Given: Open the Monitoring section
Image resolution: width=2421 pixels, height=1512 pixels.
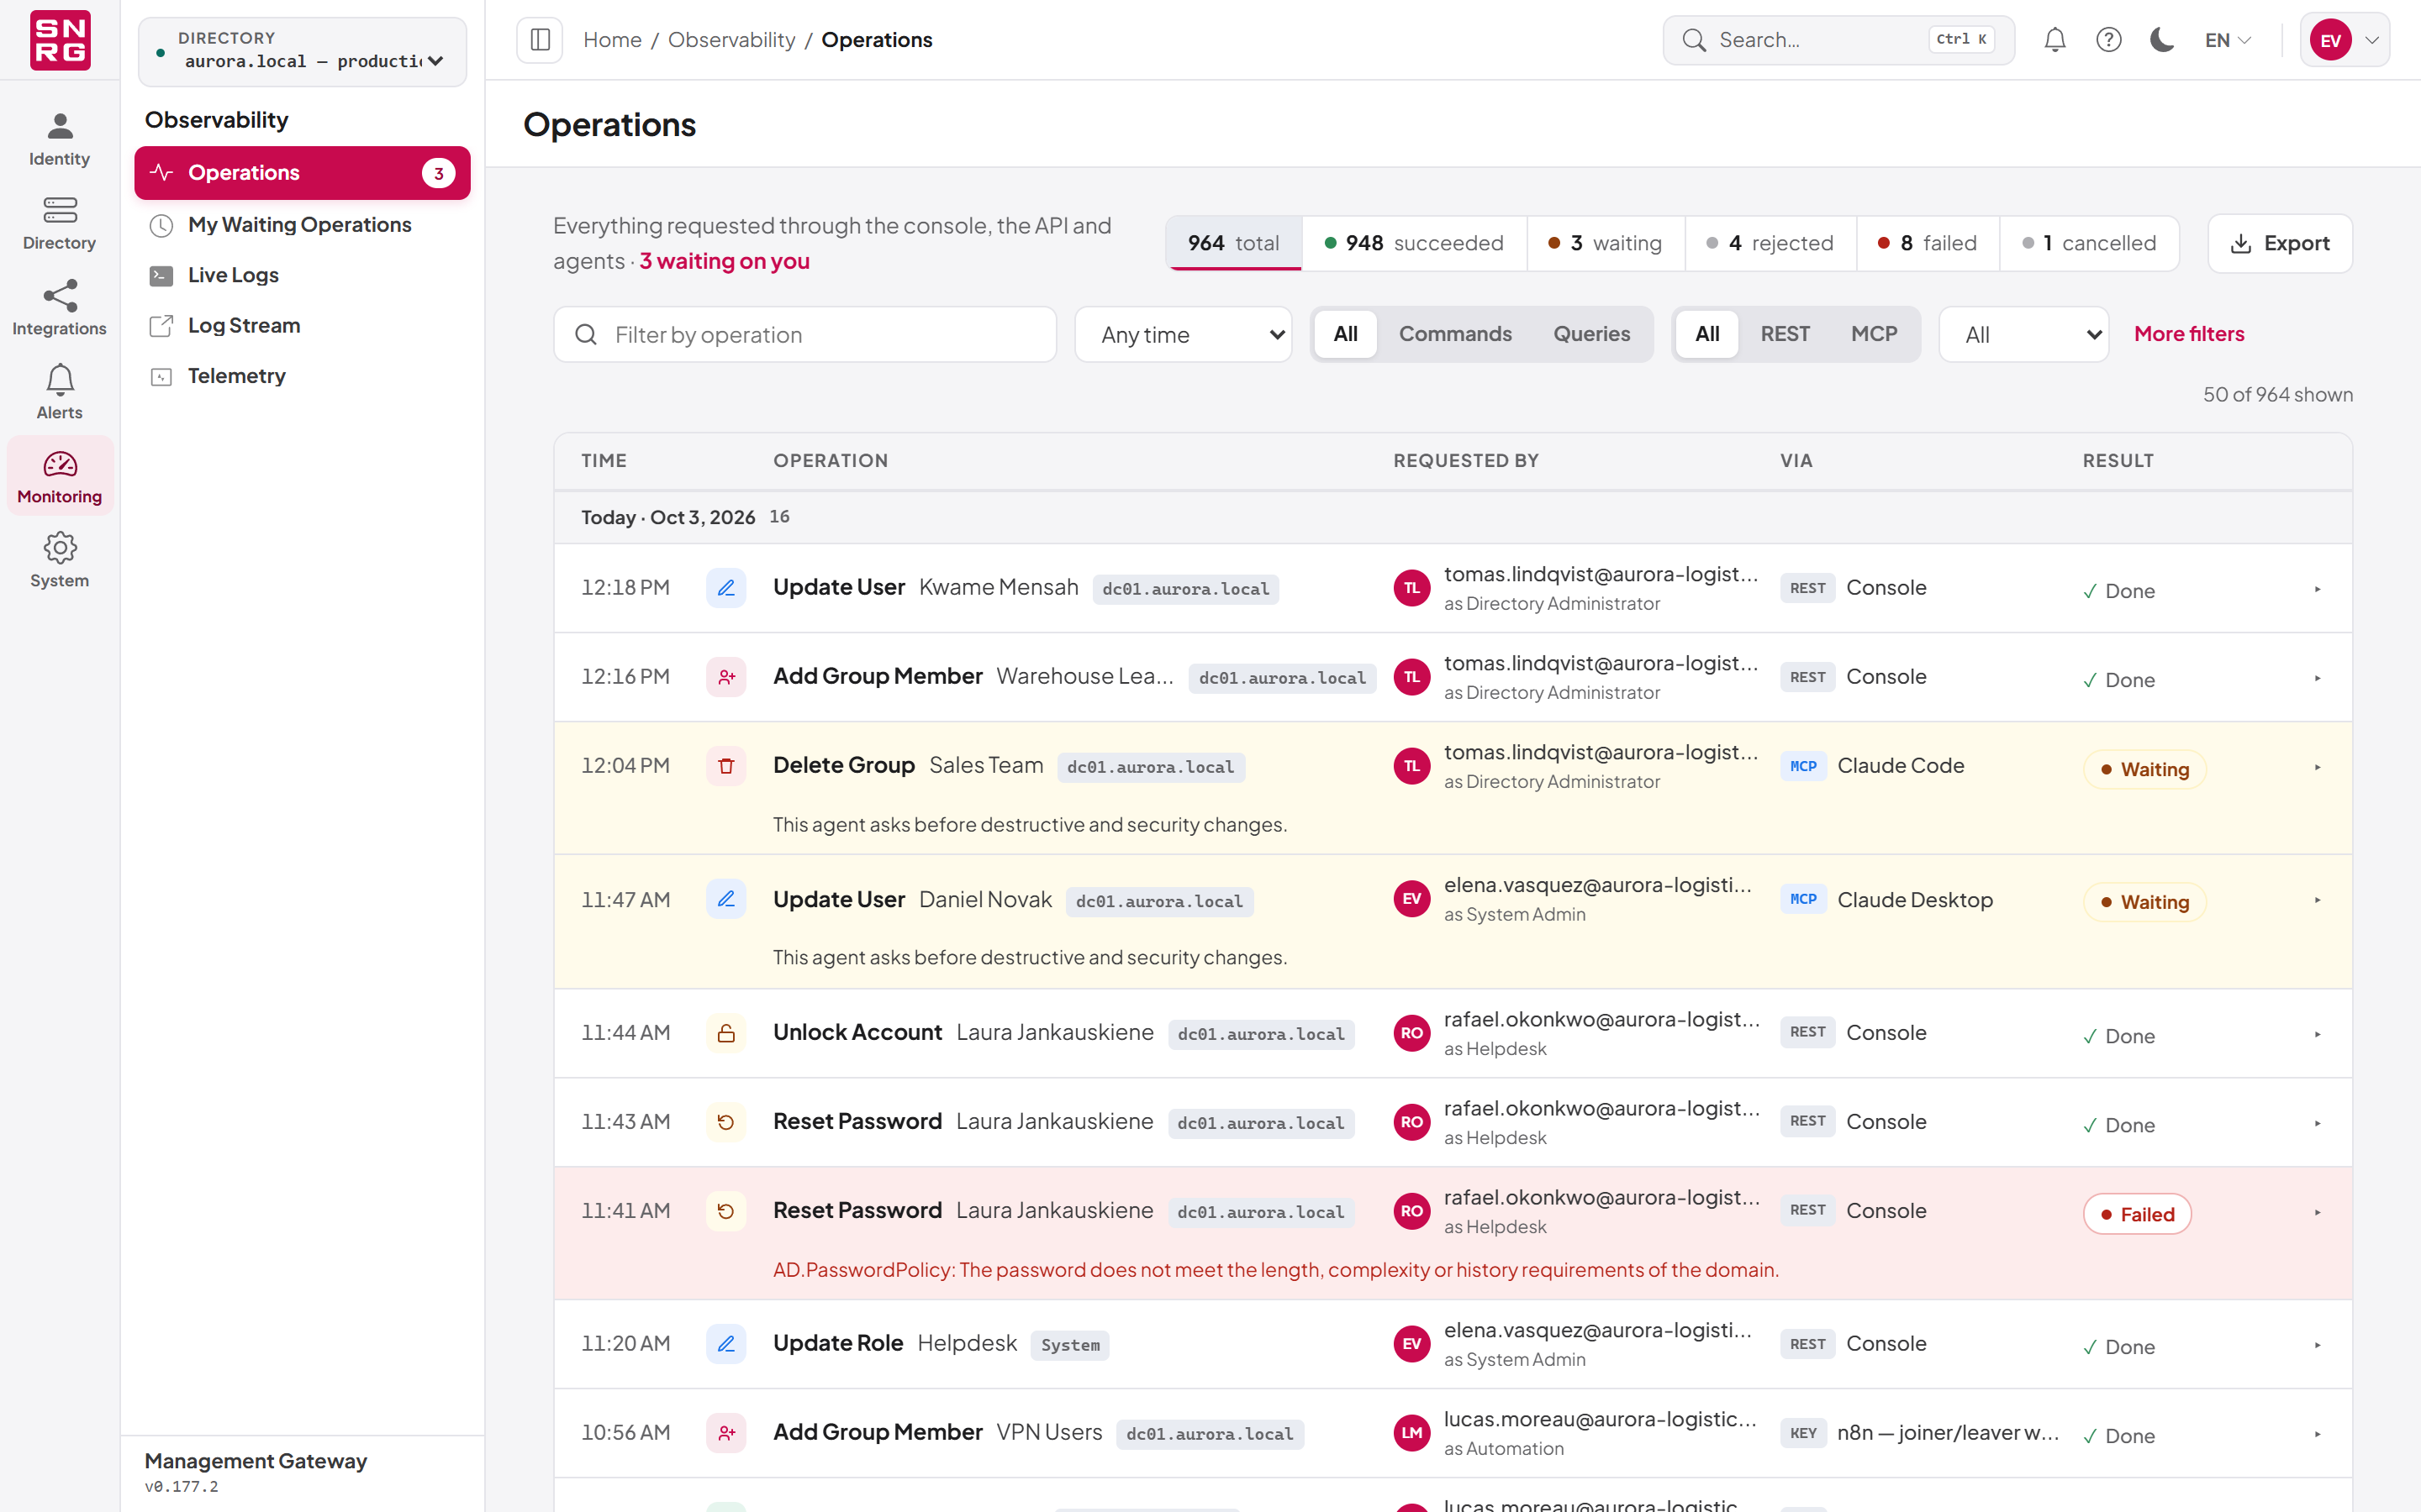Looking at the screenshot, I should coord(60,476).
